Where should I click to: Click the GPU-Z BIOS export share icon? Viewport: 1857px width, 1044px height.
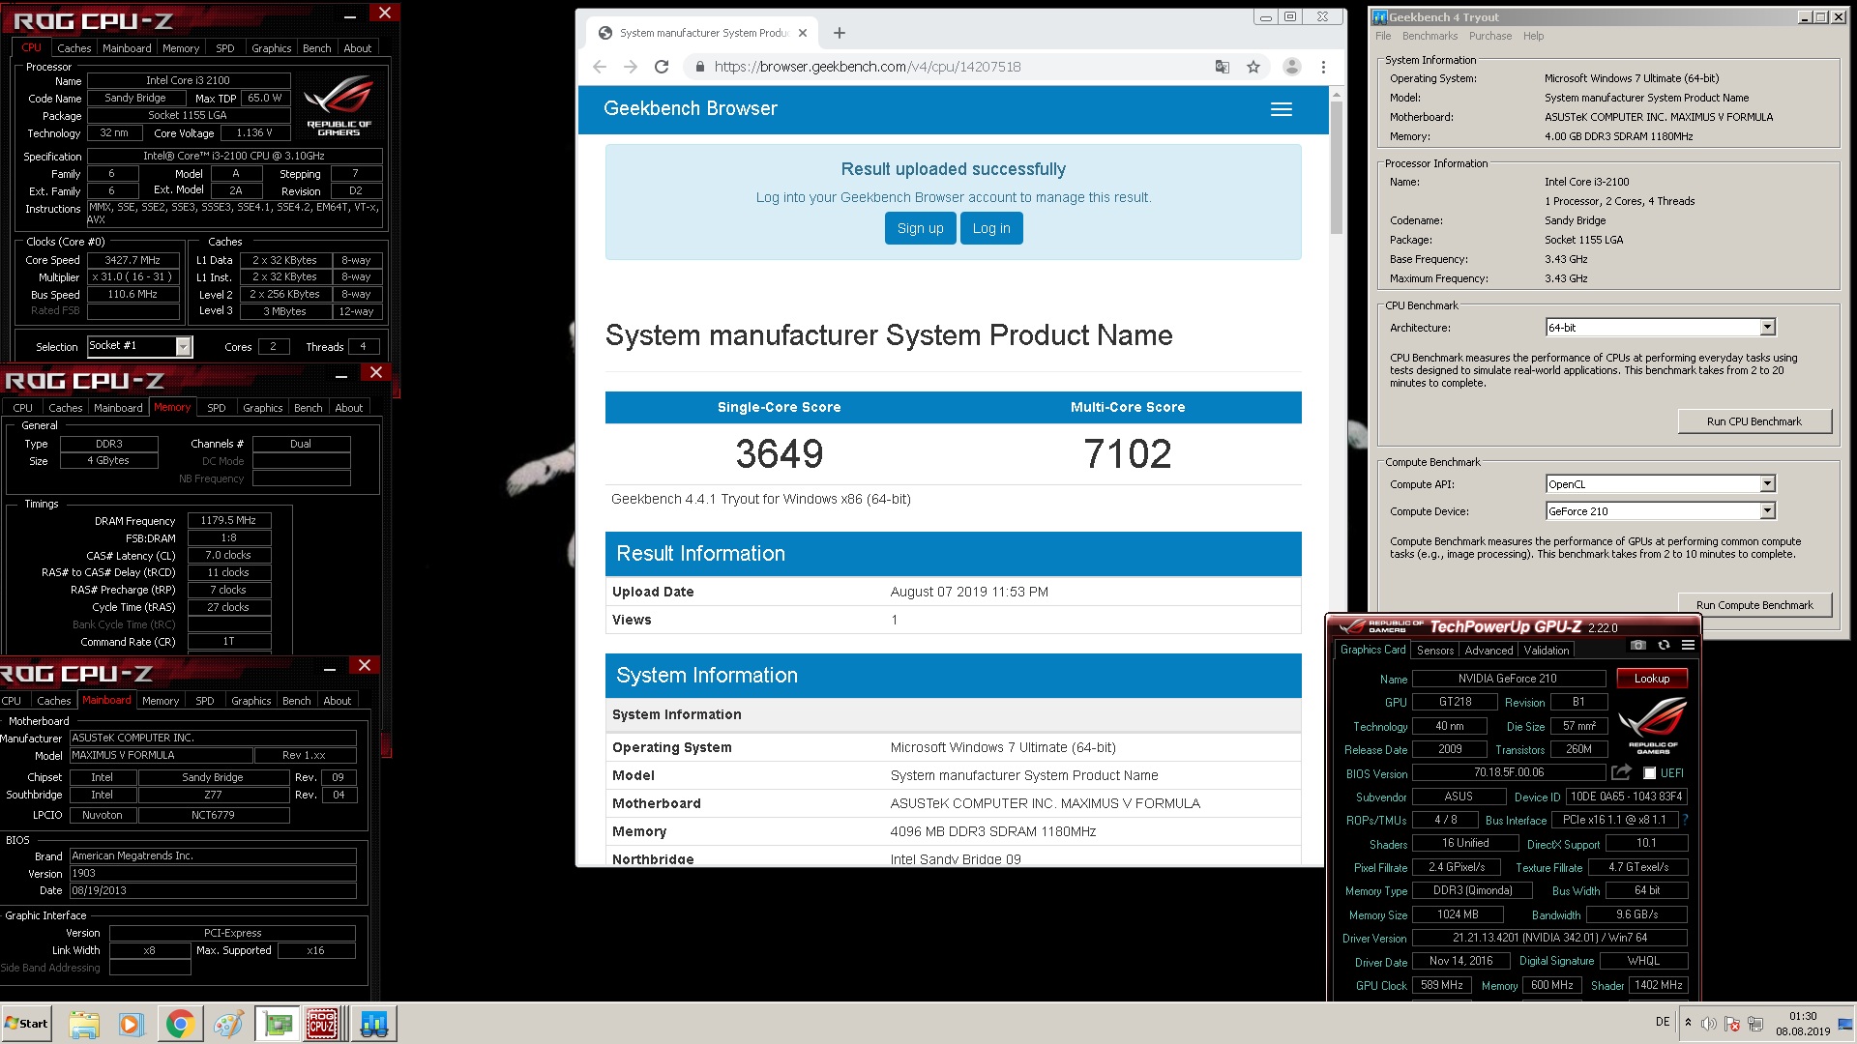(x=1621, y=772)
